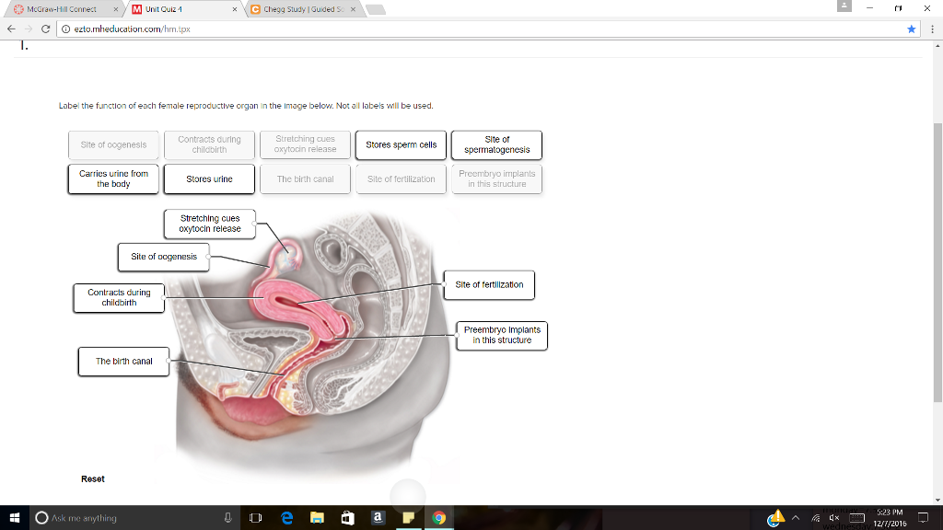
Task: Switch to the Chegg Study tab
Action: 295,7
